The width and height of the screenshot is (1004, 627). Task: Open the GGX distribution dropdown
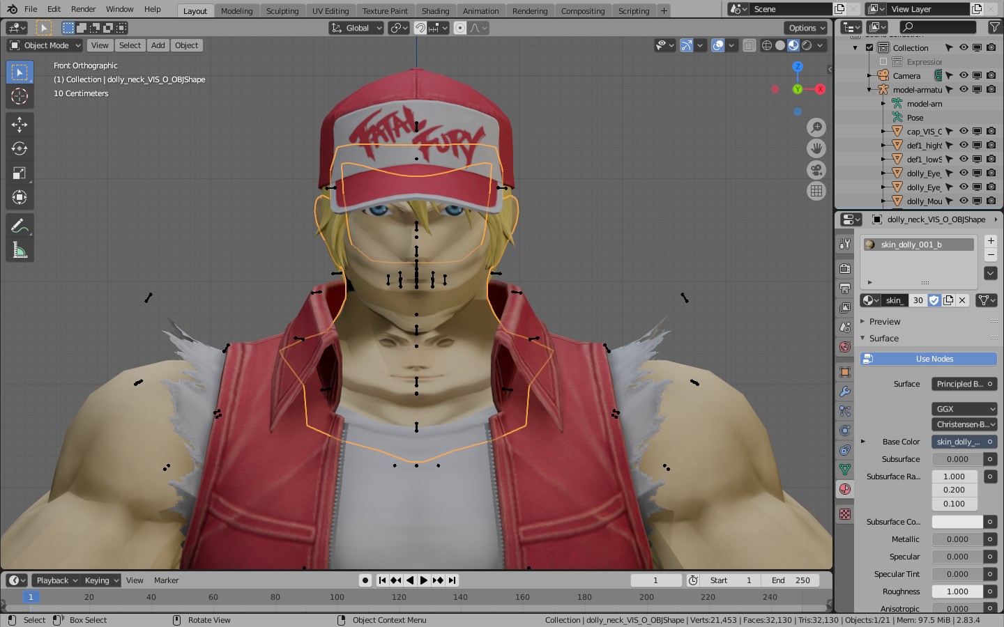964,409
